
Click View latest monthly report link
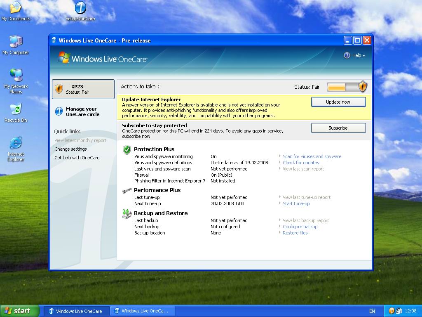click(x=80, y=140)
